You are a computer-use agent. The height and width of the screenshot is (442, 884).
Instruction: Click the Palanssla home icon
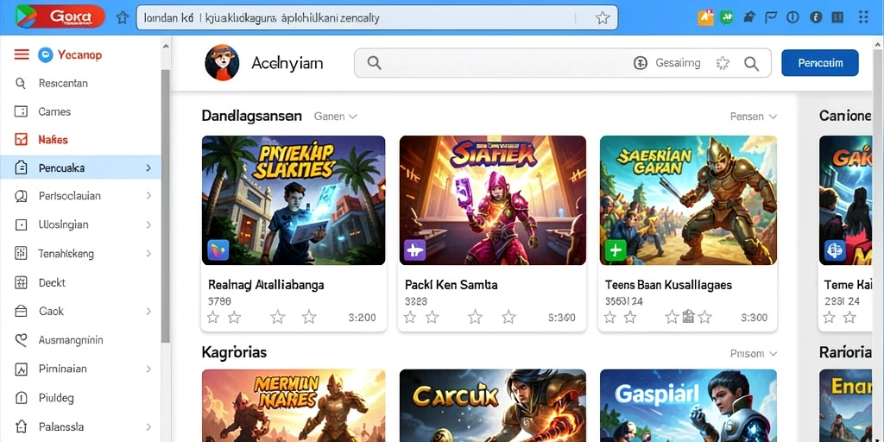pyautogui.click(x=21, y=426)
